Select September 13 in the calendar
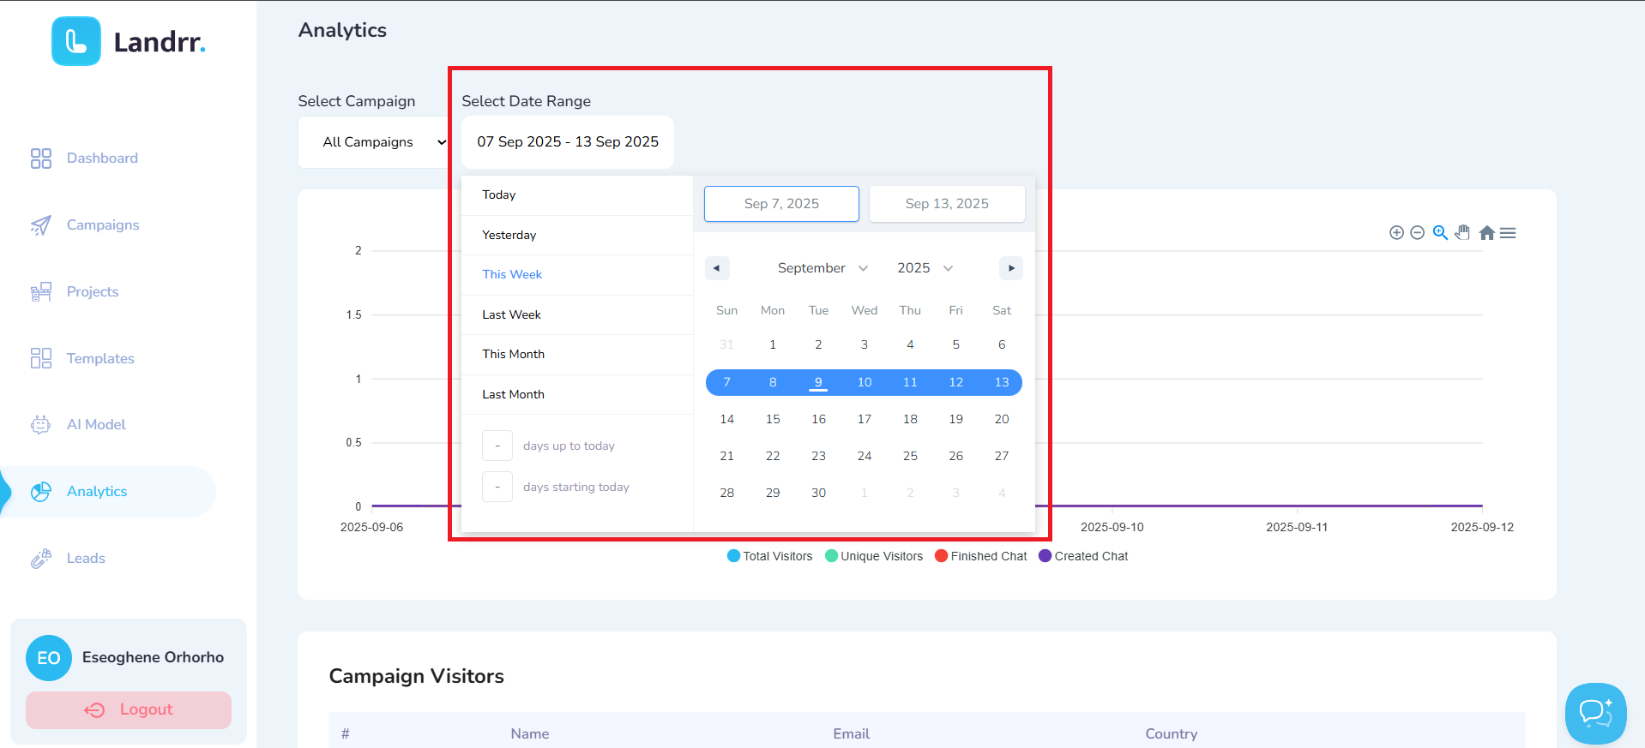This screenshot has height=748, width=1645. pyautogui.click(x=1002, y=382)
